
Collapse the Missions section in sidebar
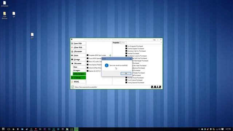click(78, 63)
